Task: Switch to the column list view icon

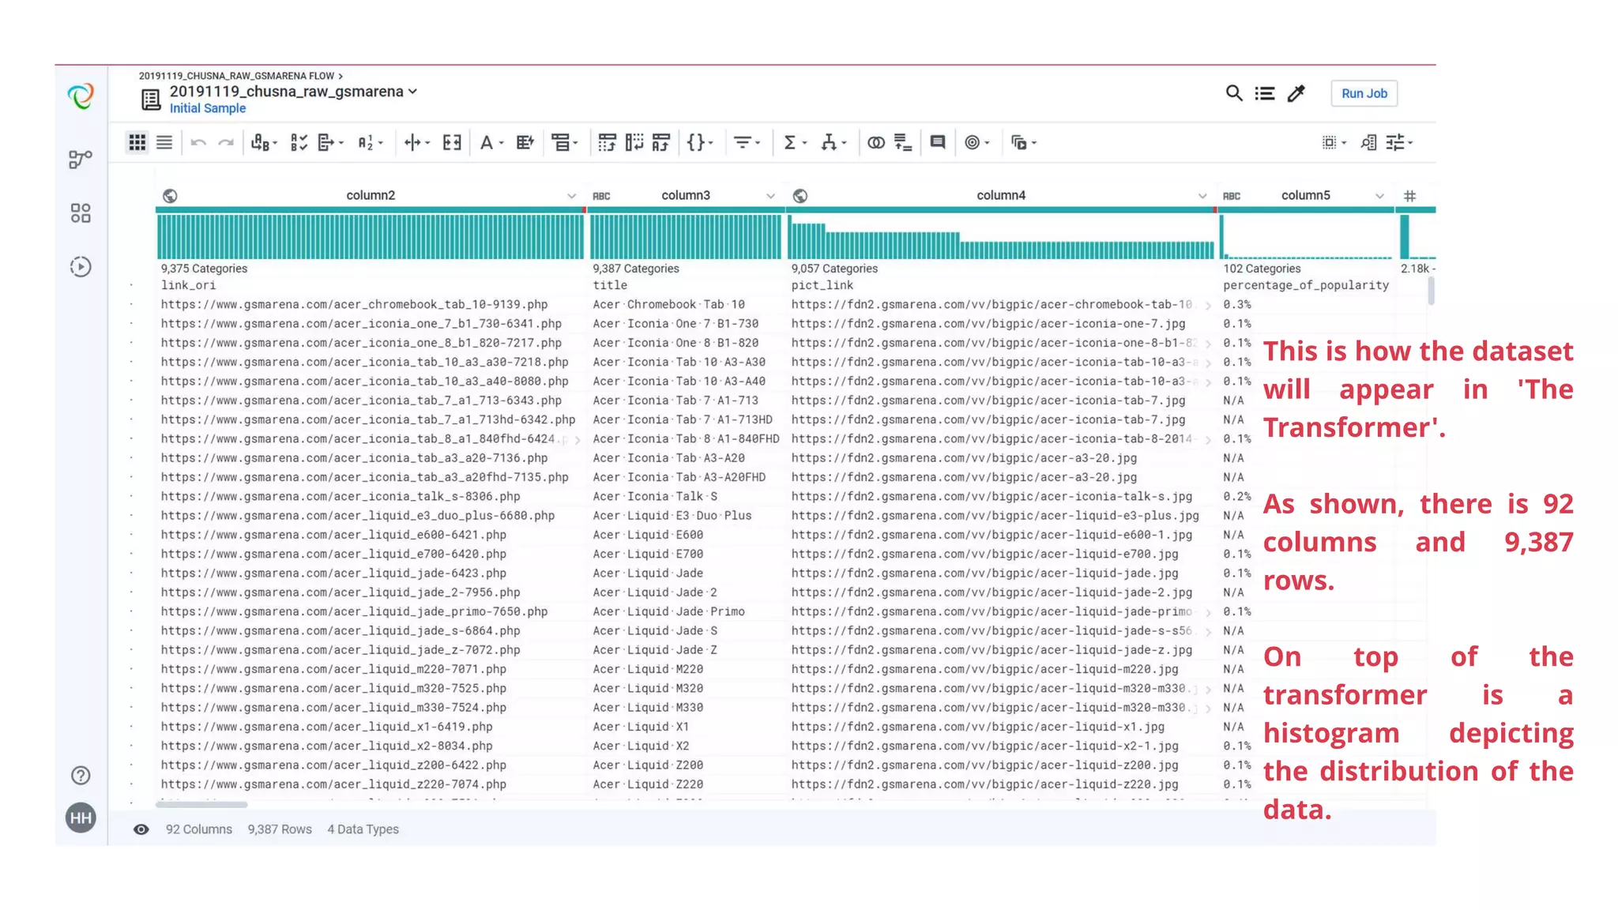Action: [x=164, y=142]
